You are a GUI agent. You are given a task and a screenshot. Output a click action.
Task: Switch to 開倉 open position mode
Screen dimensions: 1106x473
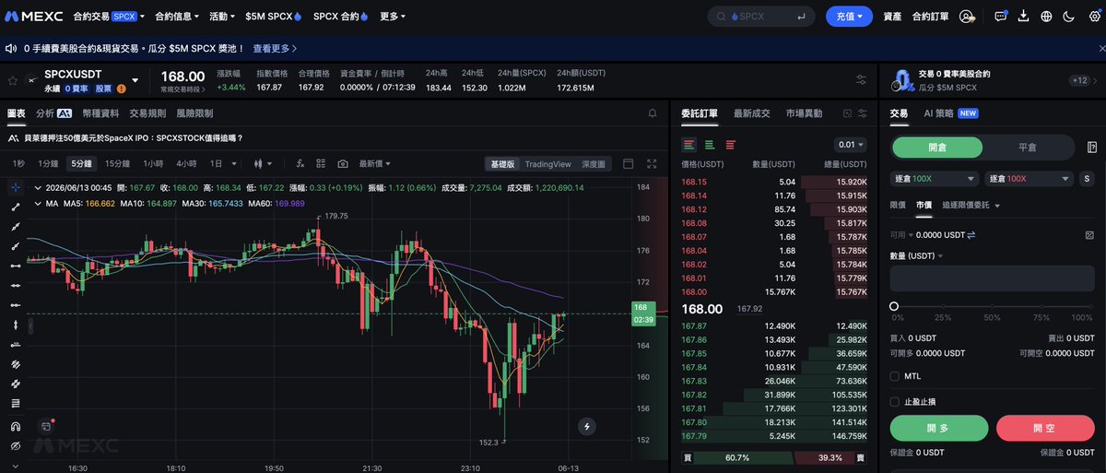pyautogui.click(x=937, y=148)
